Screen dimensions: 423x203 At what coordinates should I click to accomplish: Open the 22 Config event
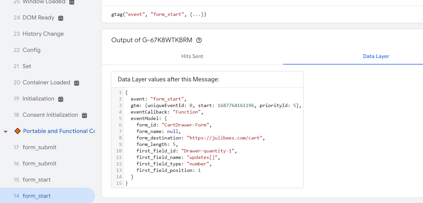31,50
